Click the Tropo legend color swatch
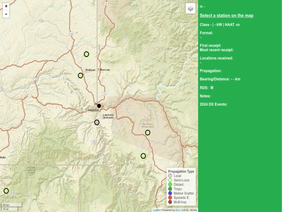The width and height of the screenshot is (283, 212). point(170,189)
